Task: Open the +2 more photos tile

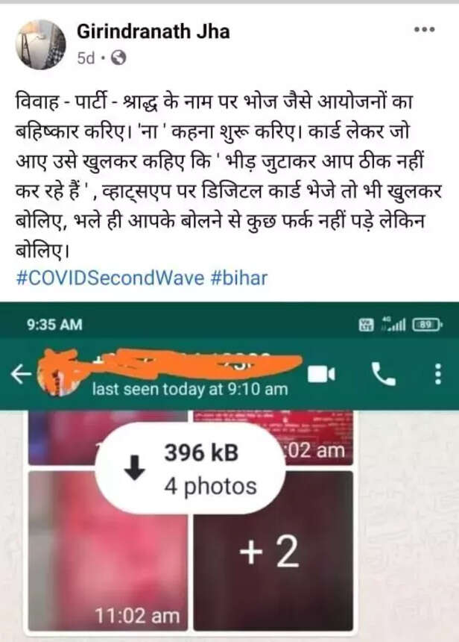Action: click(273, 551)
